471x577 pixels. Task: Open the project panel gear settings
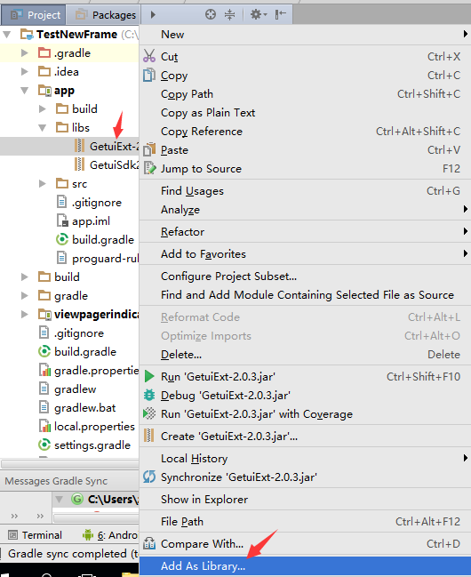click(x=259, y=15)
